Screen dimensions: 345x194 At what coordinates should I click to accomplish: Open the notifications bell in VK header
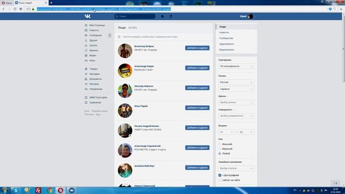pos(162,16)
